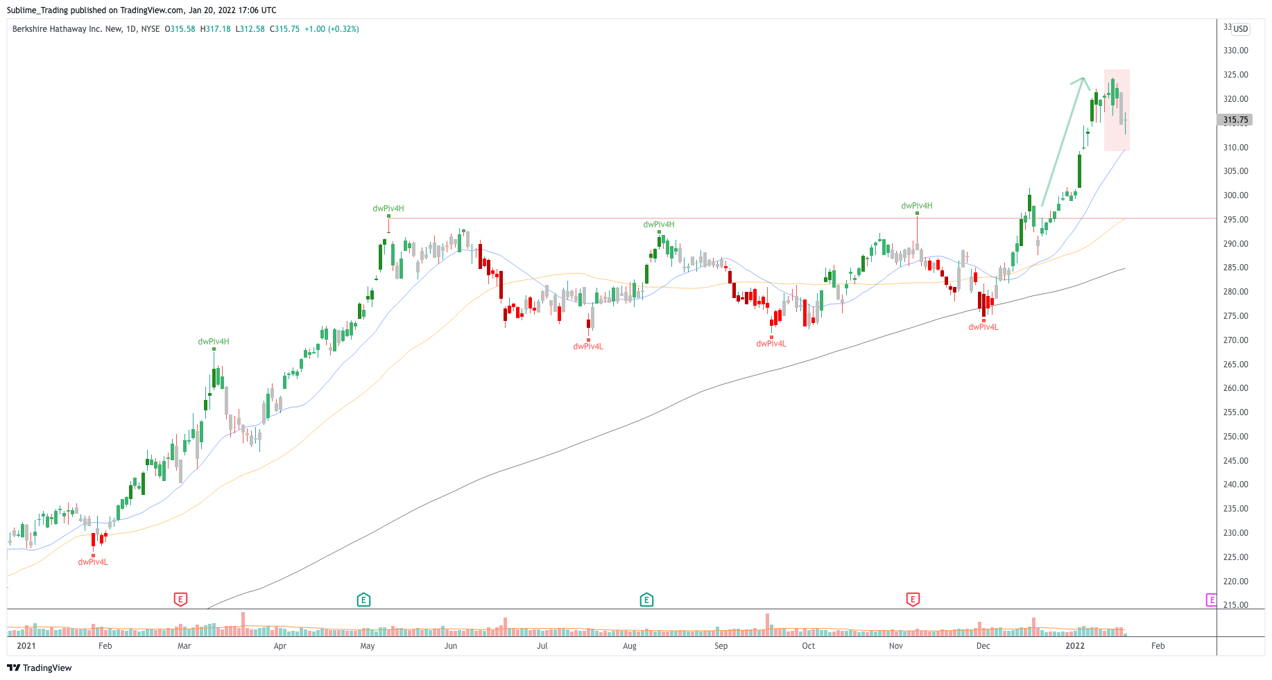Open the USD currency selector
The width and height of the screenshot is (1272, 680).
tap(1241, 29)
